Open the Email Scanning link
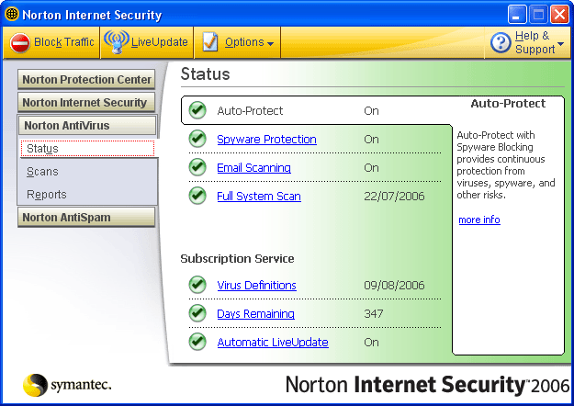The width and height of the screenshot is (574, 406). pos(253,168)
